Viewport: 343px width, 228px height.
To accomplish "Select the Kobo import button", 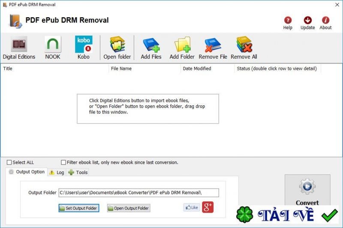I will 84,48.
